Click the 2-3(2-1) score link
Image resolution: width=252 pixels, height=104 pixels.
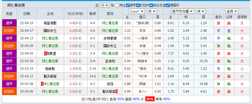click(x=76, y=84)
